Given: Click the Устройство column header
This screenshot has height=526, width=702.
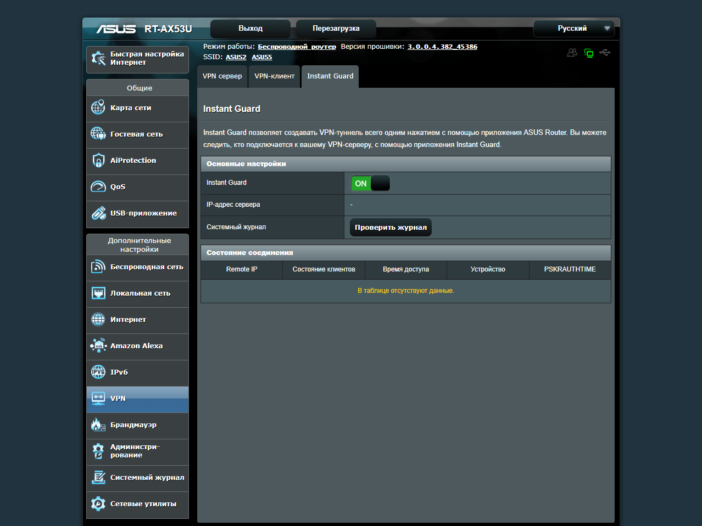Looking at the screenshot, I should (x=488, y=269).
